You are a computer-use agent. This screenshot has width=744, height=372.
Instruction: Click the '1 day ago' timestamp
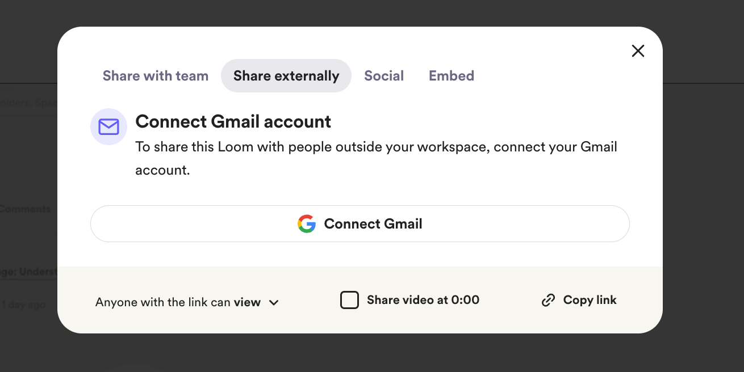23,305
